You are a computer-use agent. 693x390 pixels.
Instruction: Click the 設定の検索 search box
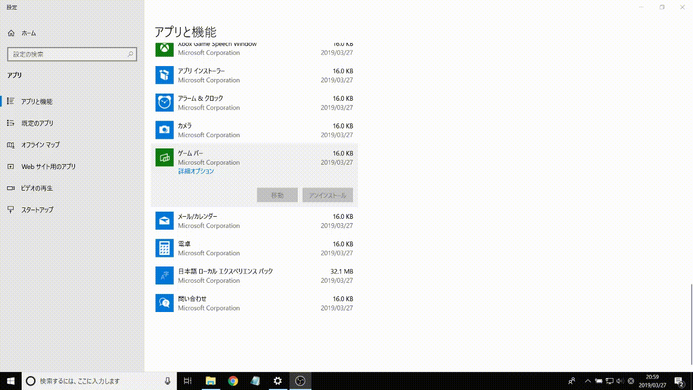tap(72, 54)
